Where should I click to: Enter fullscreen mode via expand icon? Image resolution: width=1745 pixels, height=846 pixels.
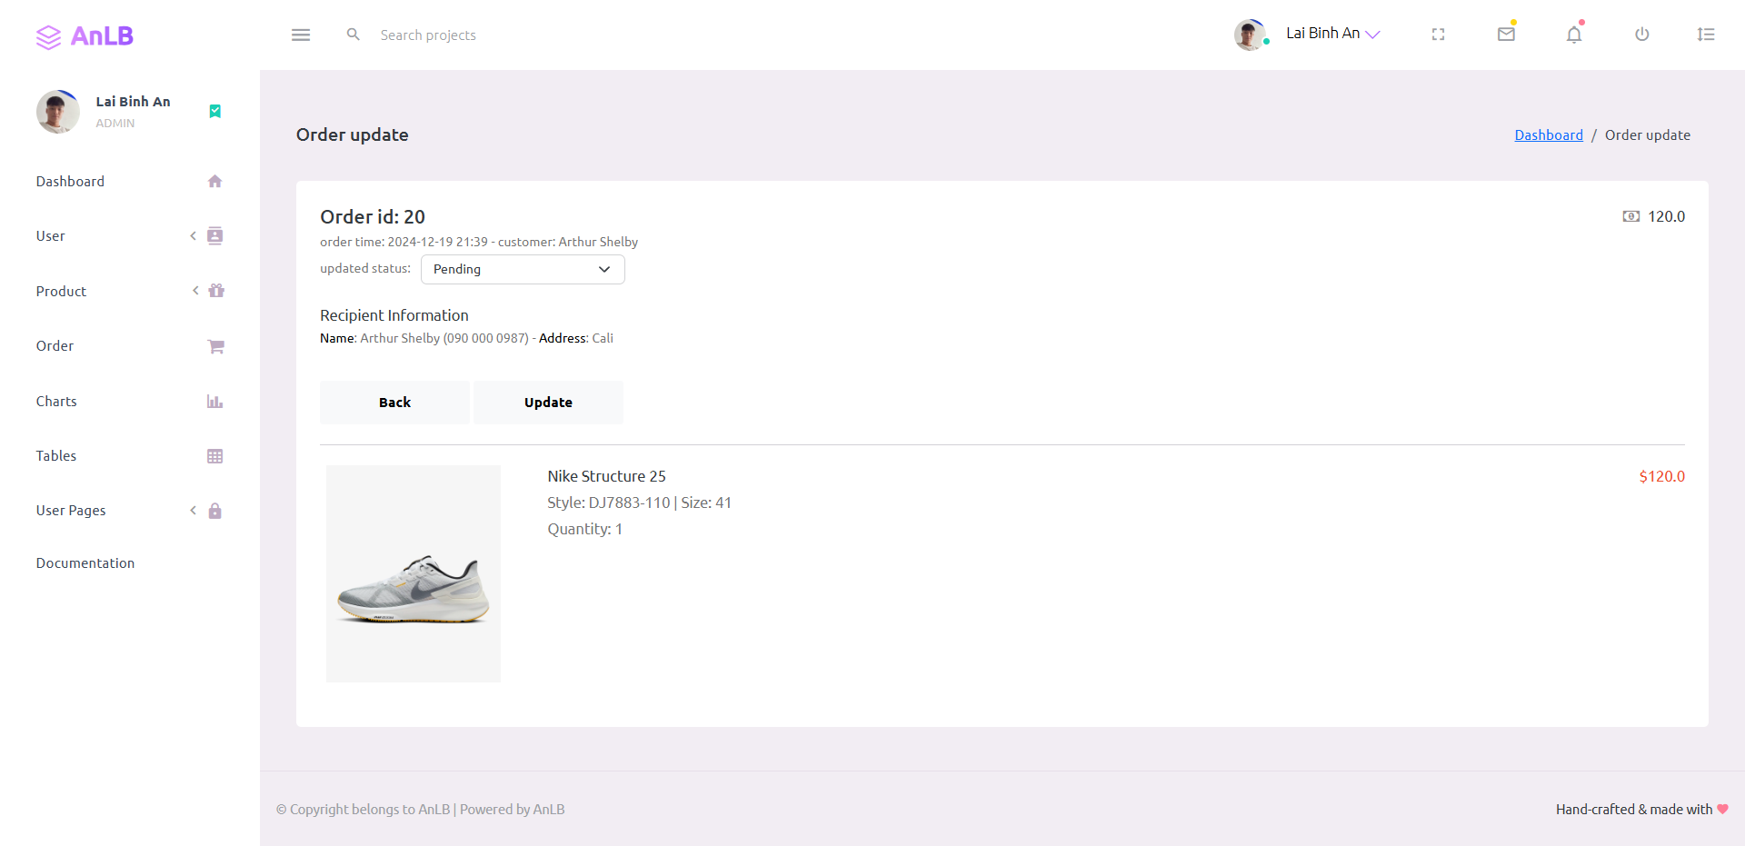1438,35
